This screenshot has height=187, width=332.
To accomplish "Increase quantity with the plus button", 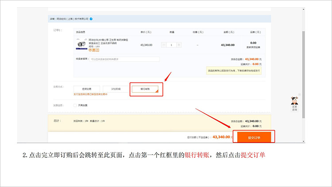I will tap(179, 45).
